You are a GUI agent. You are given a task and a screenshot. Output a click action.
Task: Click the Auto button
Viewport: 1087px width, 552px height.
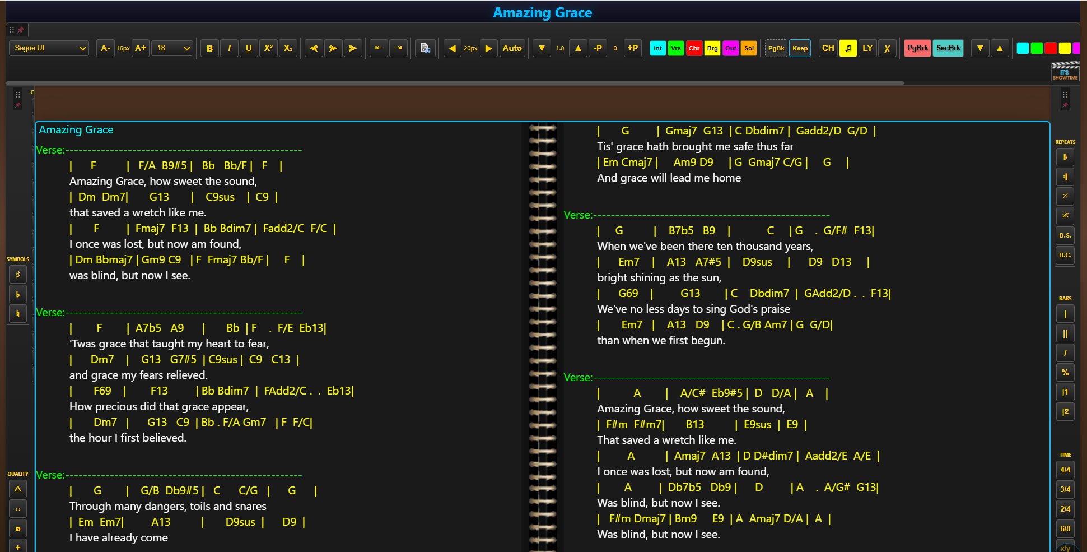[x=512, y=48]
